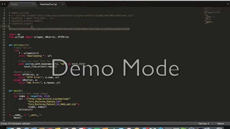Click the "Cory_Doctorow_Podcast_%d_64kb_mp3.zip" string
The height and width of the screenshot is (129, 230).
52,104
